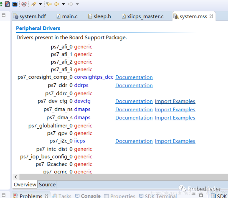Viewport: 228px width, 198px height.
Task: Open Import Examples for ps7_dev_cfg_0
Action: pyautogui.click(x=175, y=101)
